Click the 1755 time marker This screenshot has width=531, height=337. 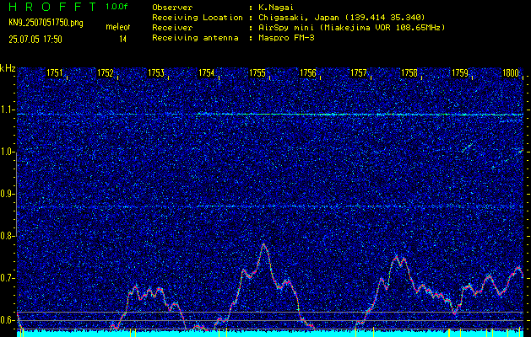tap(257, 72)
